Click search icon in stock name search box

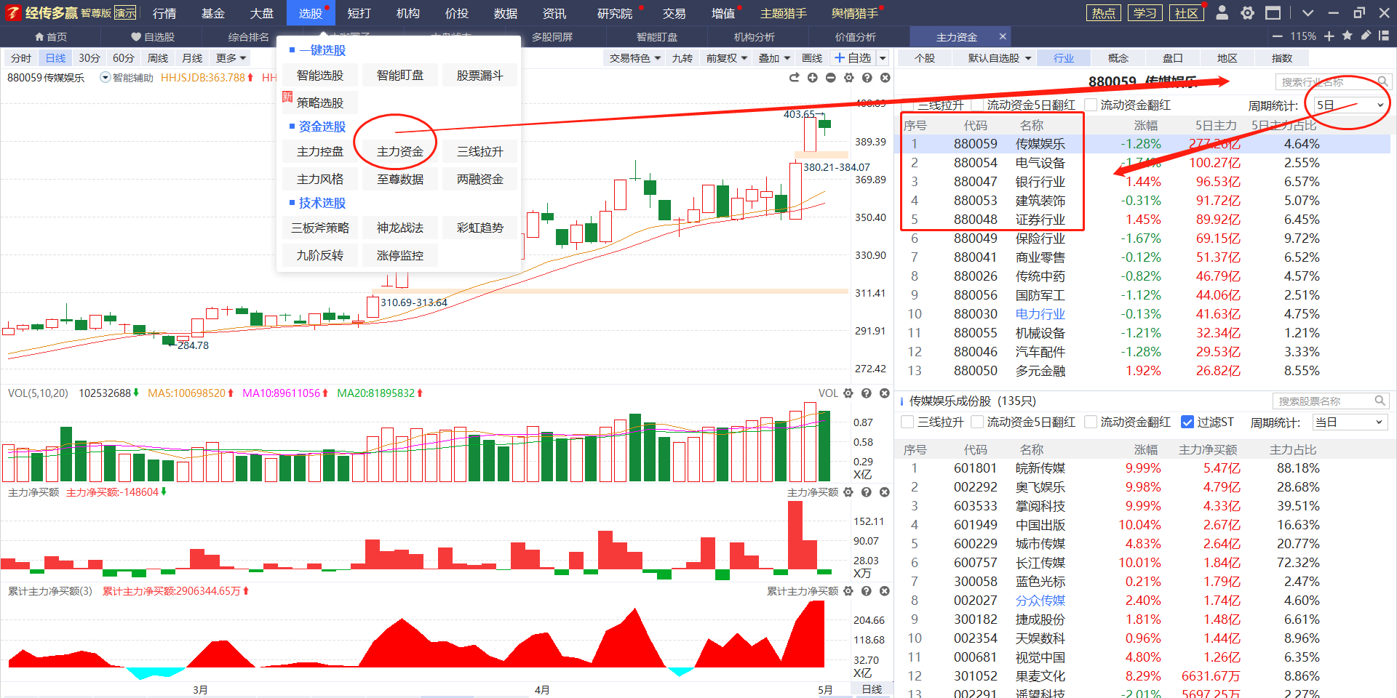[1380, 401]
